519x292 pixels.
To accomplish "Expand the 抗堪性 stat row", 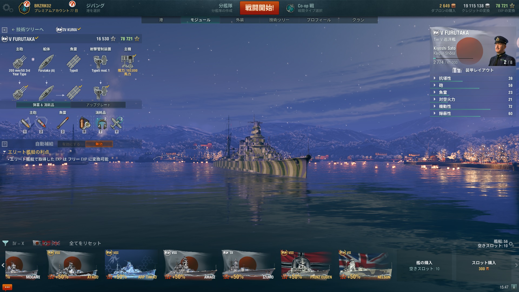I will pos(473,78).
